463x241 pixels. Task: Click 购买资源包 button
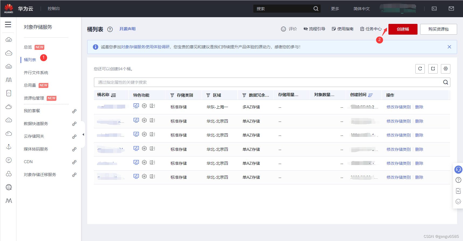[x=439, y=29]
